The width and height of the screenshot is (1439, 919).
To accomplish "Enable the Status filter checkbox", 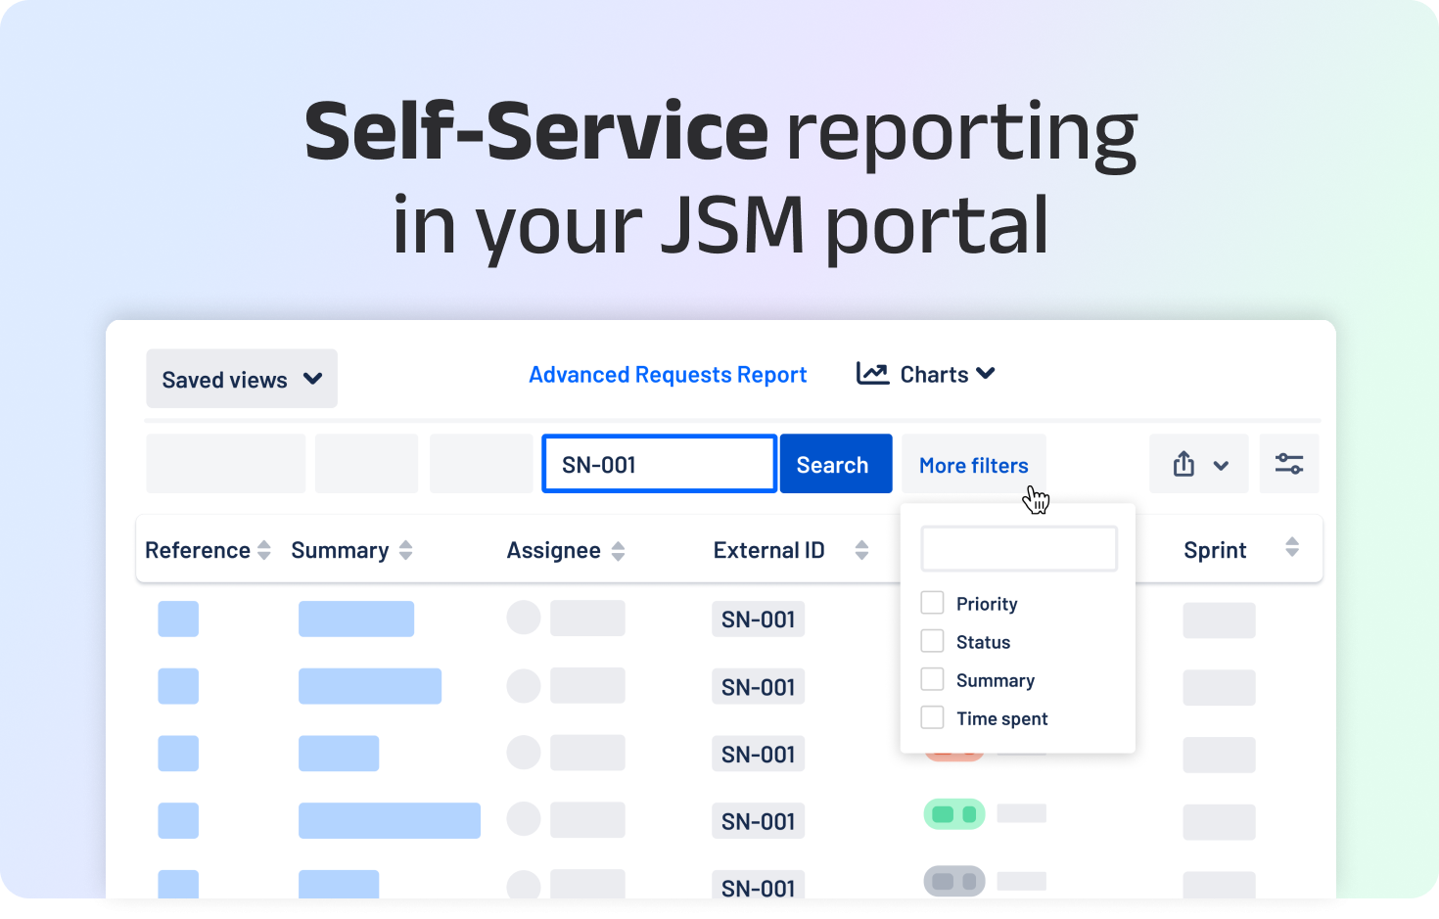I will point(933,641).
